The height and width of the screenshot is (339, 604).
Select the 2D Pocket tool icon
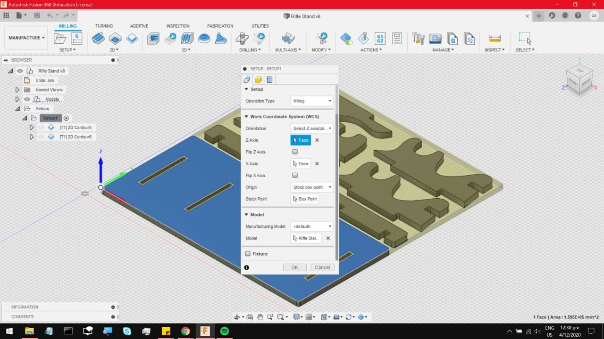tap(115, 38)
